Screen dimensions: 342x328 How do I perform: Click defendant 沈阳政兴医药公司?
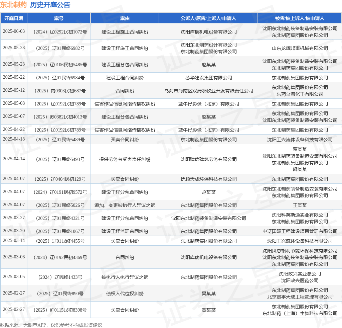click(300, 280)
